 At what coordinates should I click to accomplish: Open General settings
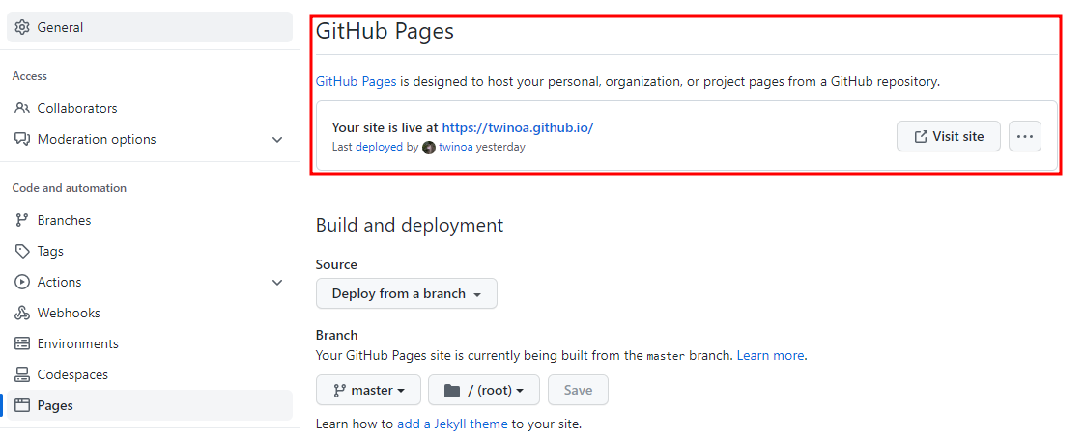(150, 27)
